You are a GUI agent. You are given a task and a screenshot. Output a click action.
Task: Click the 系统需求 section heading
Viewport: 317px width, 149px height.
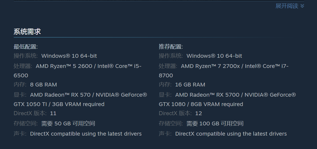tap(27, 31)
